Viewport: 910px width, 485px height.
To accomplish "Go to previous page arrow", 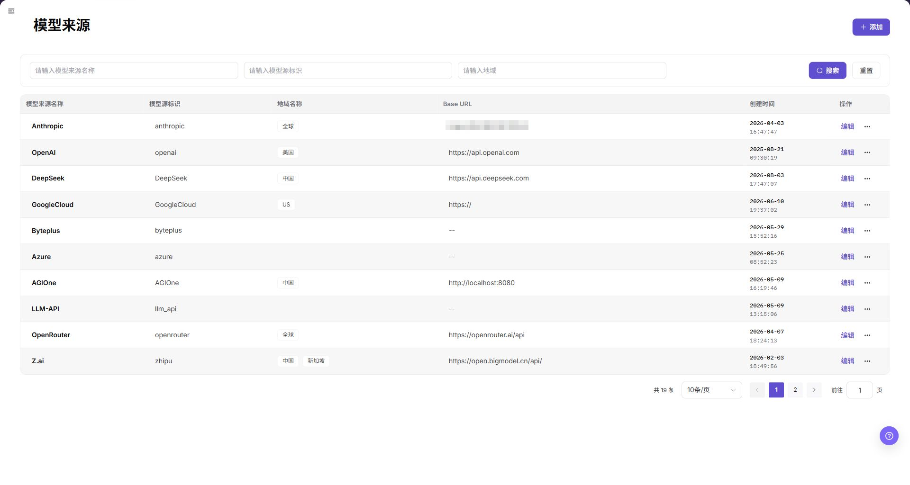I will point(757,390).
